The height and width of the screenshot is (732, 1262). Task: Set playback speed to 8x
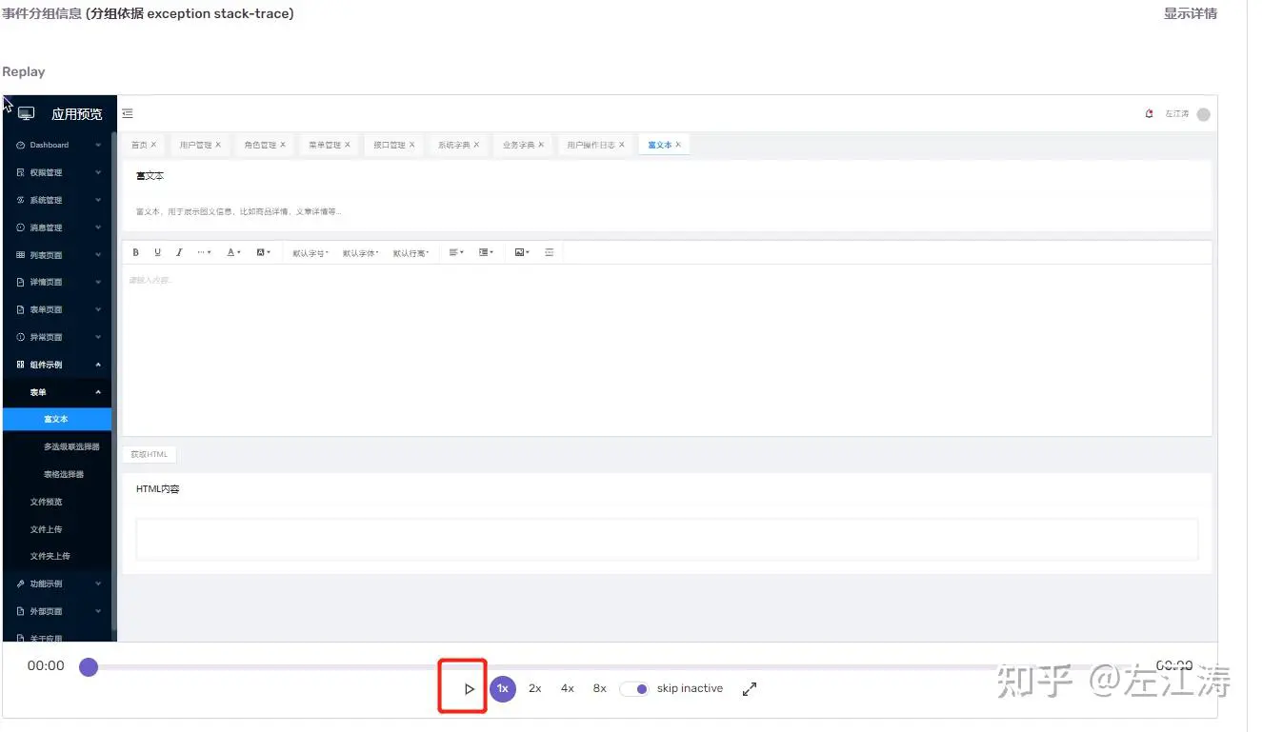click(599, 688)
